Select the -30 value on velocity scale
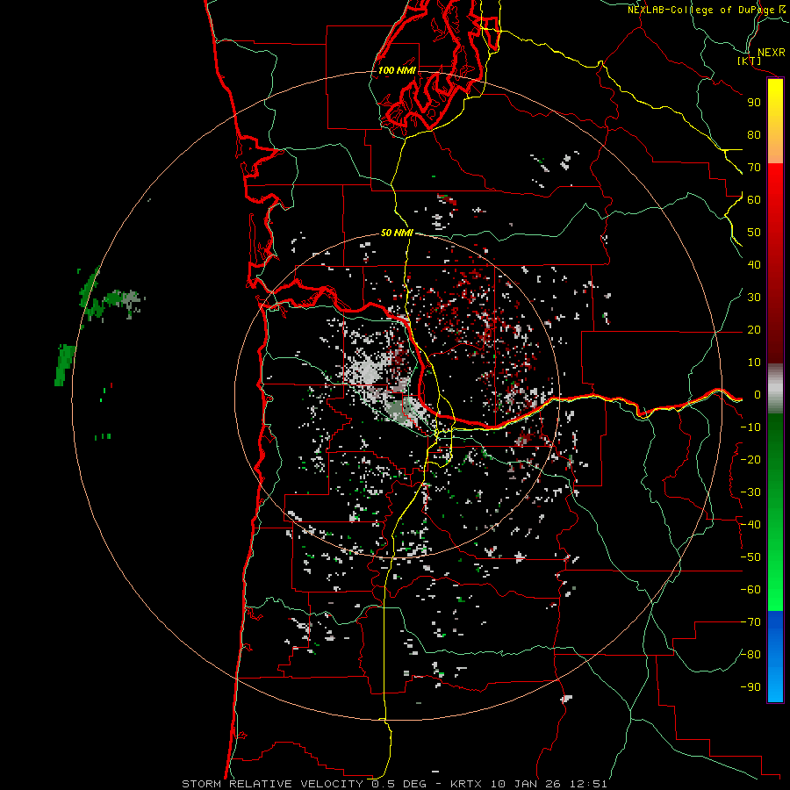Image resolution: width=790 pixels, height=790 pixels. 750,492
